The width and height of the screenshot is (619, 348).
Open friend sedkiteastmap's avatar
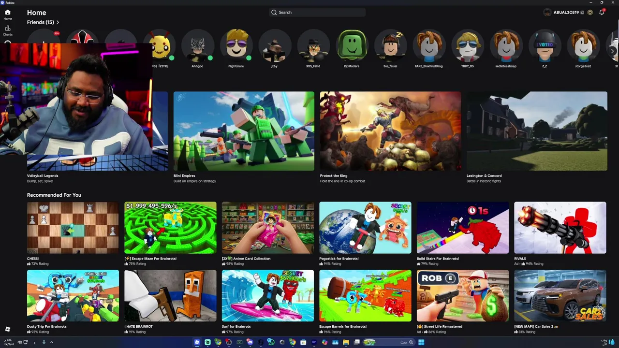coord(506,46)
